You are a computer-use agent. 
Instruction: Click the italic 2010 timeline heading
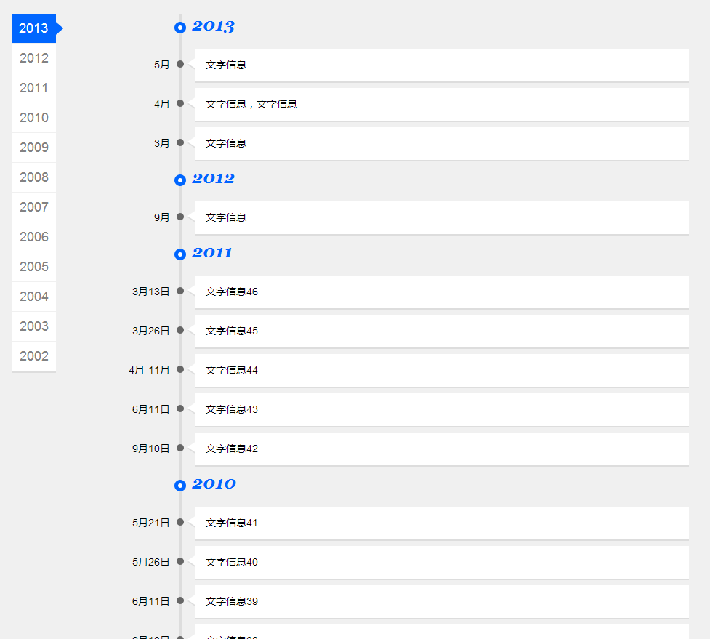point(214,483)
